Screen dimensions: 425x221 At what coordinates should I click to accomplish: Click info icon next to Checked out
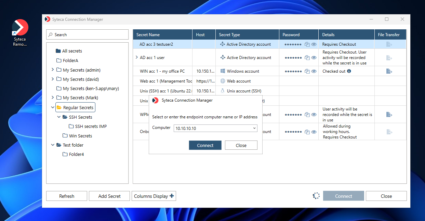(x=349, y=71)
